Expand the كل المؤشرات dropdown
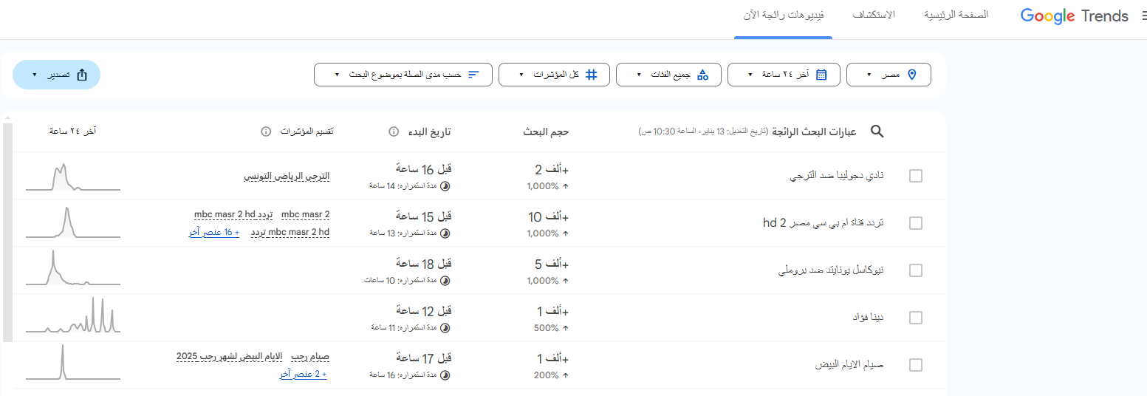The height and width of the screenshot is (396, 1147). (x=554, y=75)
